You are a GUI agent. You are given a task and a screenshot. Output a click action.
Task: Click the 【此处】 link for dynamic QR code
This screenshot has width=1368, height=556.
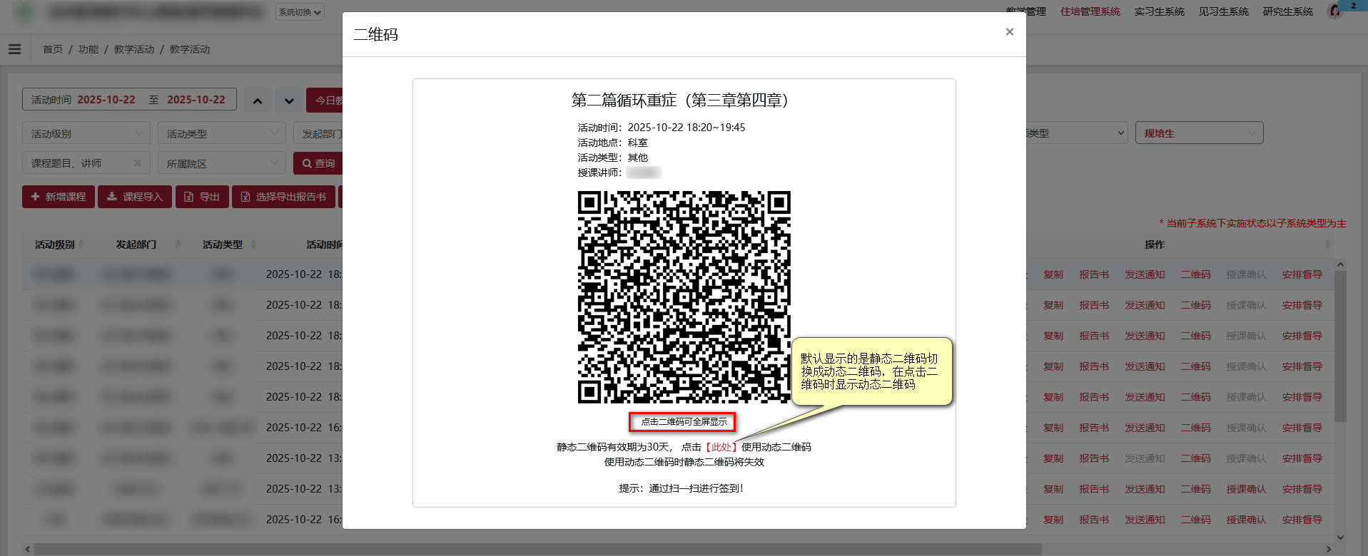721,447
